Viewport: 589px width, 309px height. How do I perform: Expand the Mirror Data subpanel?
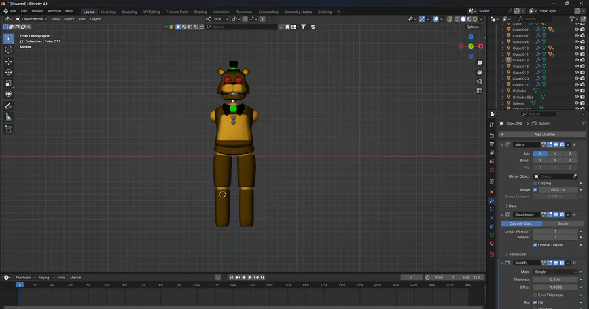pyautogui.click(x=511, y=206)
